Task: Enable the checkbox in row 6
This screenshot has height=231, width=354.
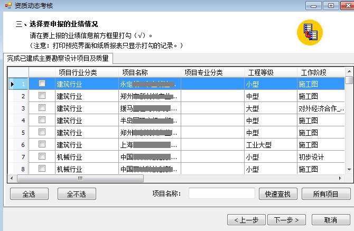Action: [42, 144]
